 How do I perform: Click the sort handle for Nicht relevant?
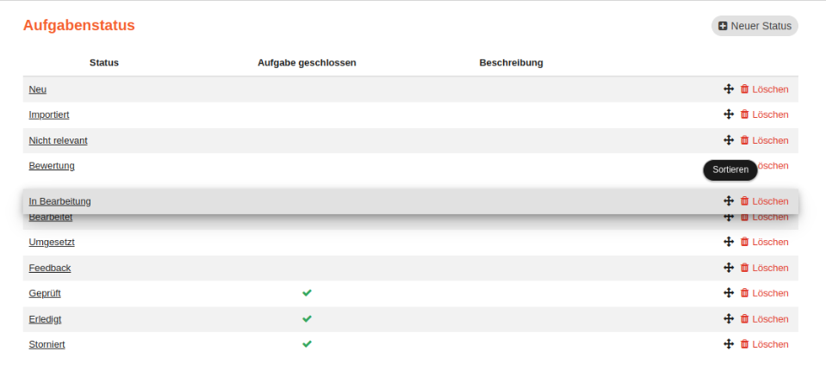point(729,140)
